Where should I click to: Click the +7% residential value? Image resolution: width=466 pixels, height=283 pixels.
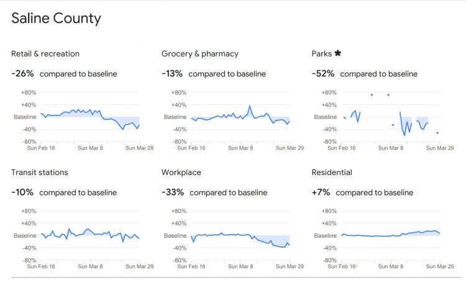click(x=321, y=192)
